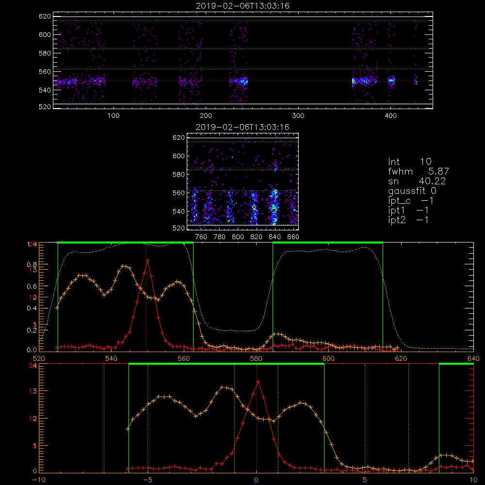Click y-axis label 580 of top spectrogram
Viewport: 485px width, 485px height.
click(x=45, y=53)
